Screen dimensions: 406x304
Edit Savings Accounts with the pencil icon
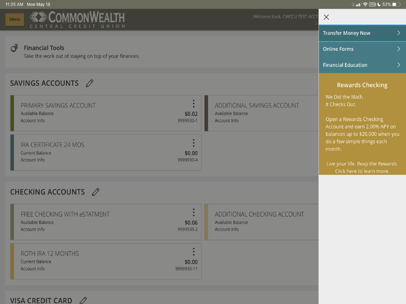point(90,83)
